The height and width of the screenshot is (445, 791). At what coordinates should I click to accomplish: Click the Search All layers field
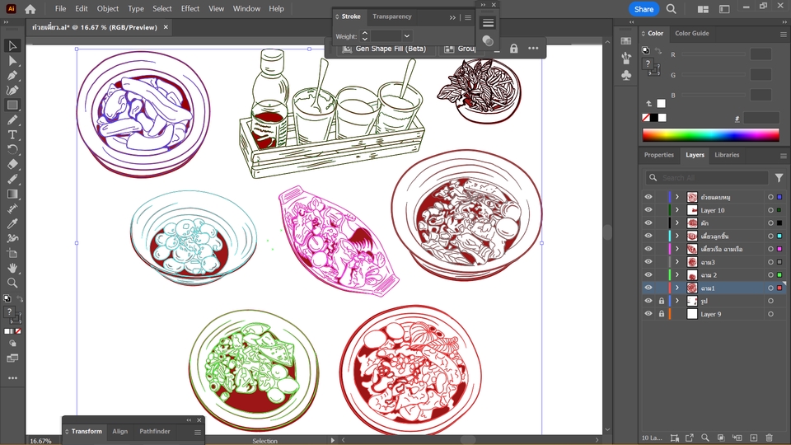(x=707, y=178)
